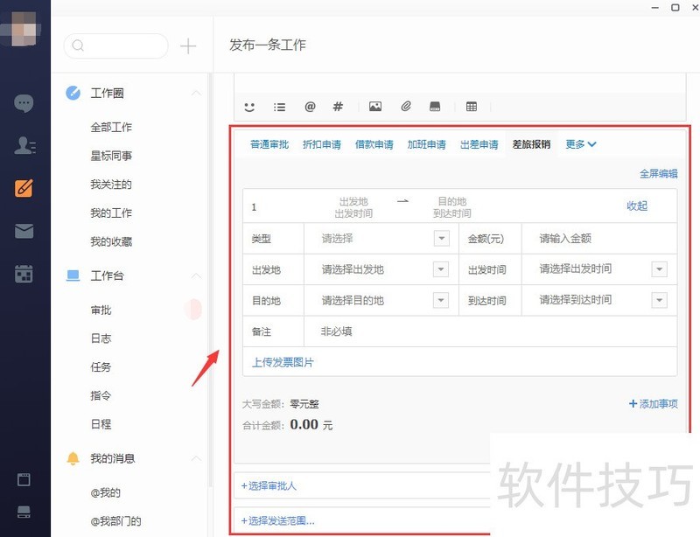Screen dimensions: 700x537
Task: Attach a file with the paperclip icon
Action: click(x=405, y=107)
